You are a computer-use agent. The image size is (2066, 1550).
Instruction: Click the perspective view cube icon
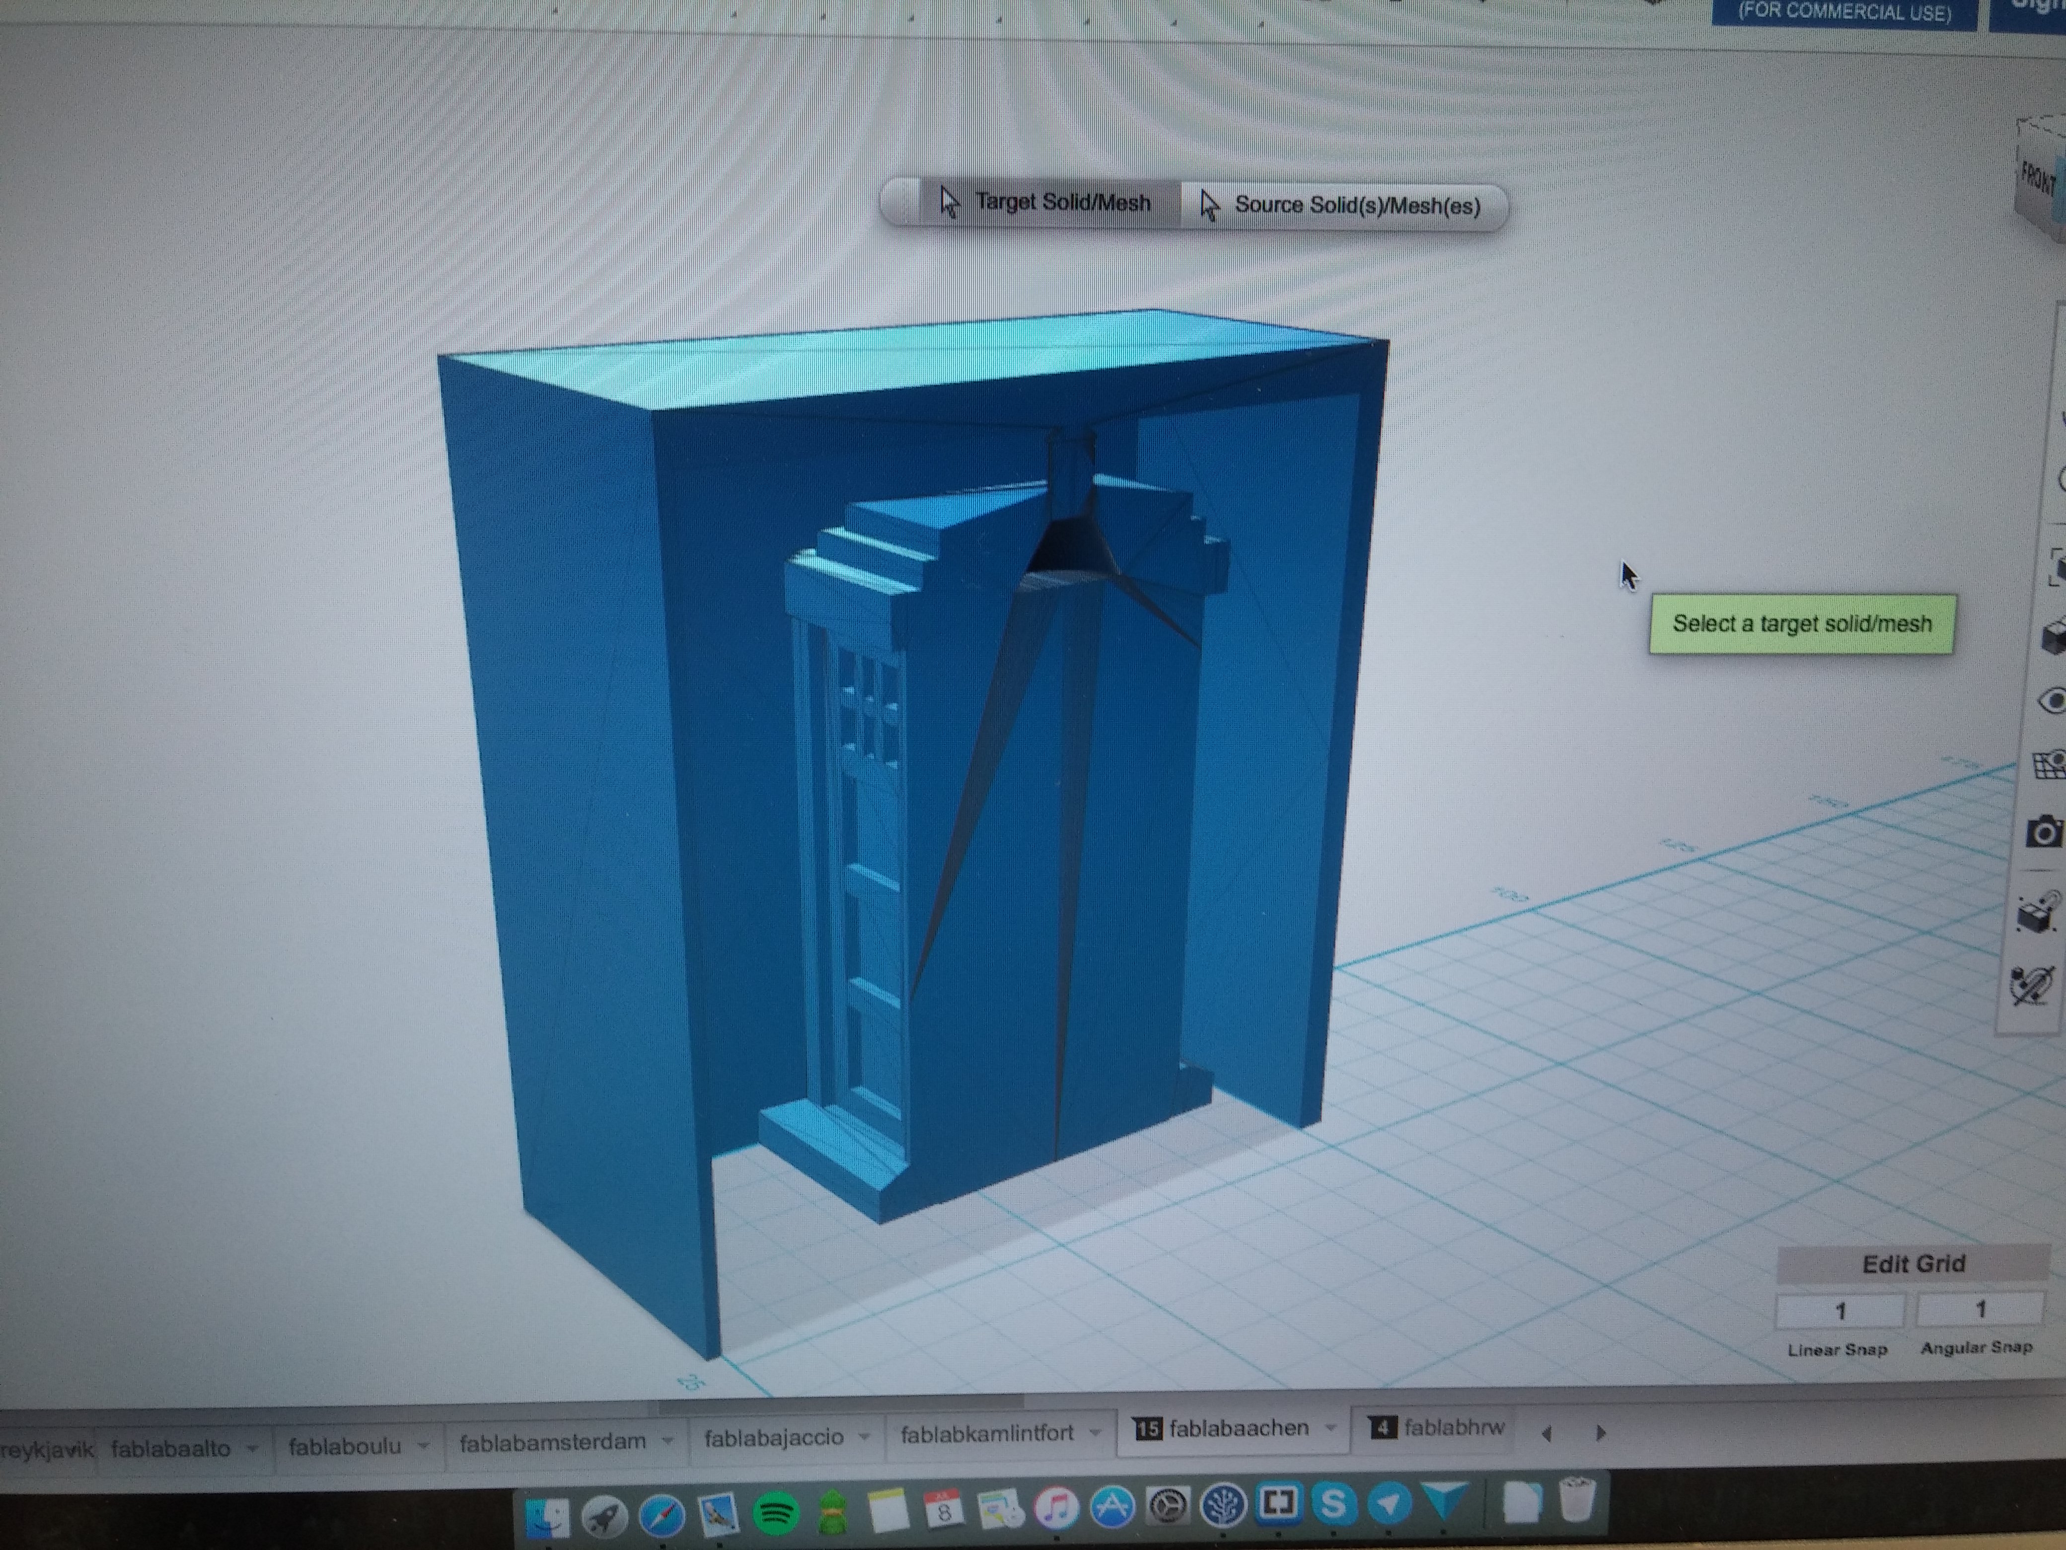pos(2053,638)
